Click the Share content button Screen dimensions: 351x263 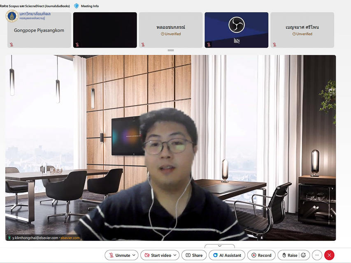[194, 255]
